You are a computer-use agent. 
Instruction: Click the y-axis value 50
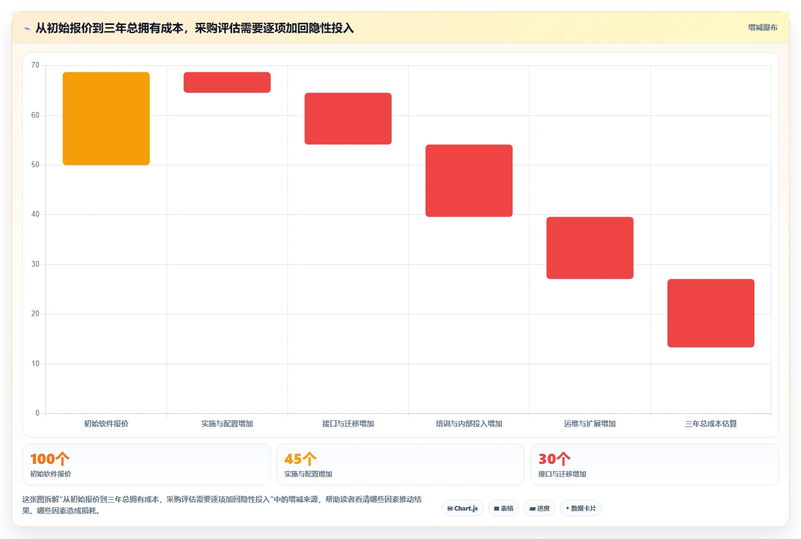tap(35, 165)
